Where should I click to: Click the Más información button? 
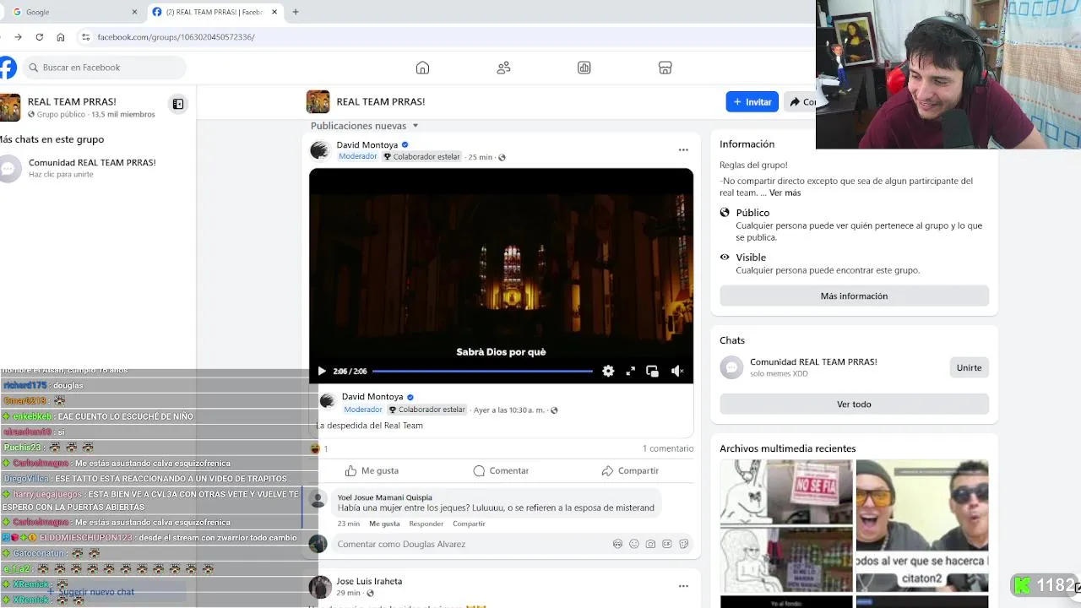[854, 296]
